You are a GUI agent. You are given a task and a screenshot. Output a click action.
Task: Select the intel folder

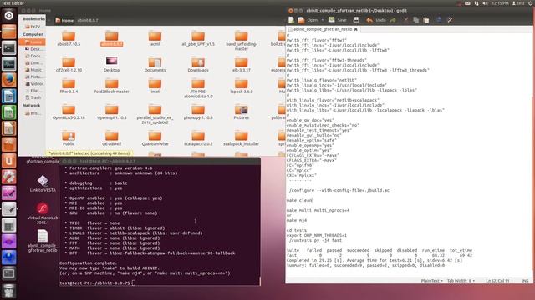pyautogui.click(x=155, y=86)
